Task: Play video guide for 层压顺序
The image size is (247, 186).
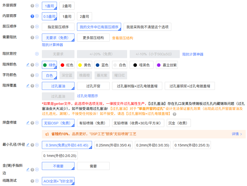Action: 37,27
